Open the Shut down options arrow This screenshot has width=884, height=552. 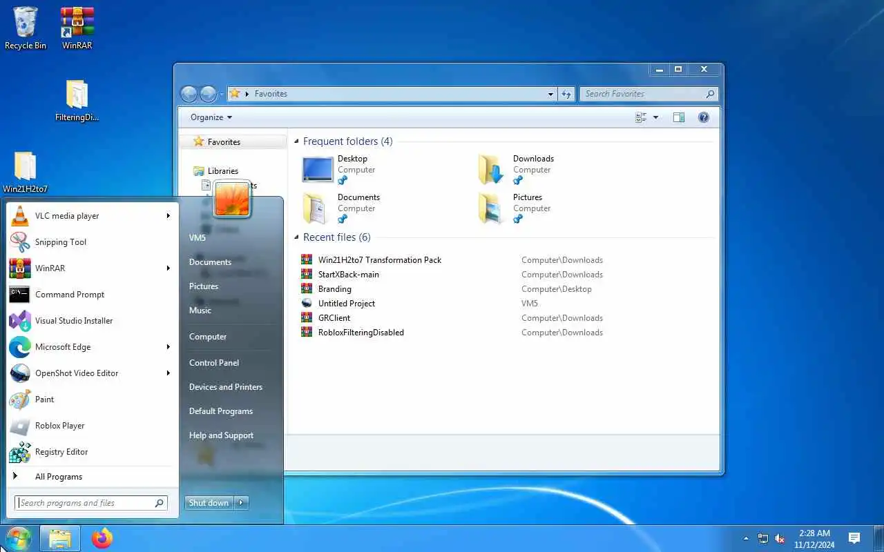tap(241, 503)
